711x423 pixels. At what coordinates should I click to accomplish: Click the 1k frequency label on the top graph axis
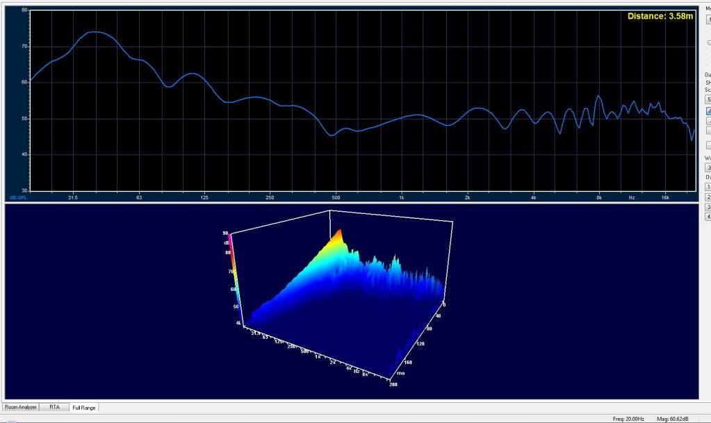pyautogui.click(x=401, y=197)
